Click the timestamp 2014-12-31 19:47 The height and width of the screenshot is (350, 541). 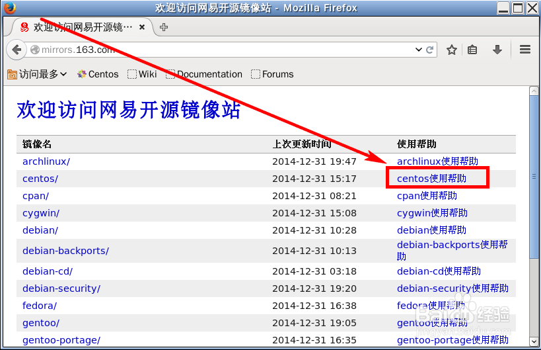(314, 161)
